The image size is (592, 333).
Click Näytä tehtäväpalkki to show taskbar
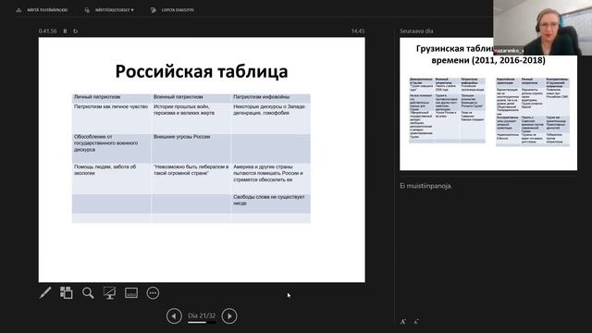click(x=43, y=10)
